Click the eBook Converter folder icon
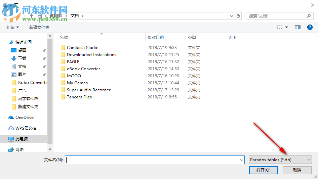318x179 pixels. point(63,69)
